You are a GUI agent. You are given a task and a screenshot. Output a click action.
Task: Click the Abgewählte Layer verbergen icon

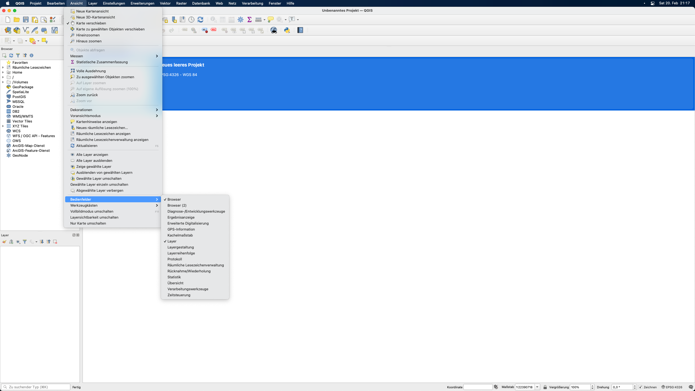[x=72, y=191]
